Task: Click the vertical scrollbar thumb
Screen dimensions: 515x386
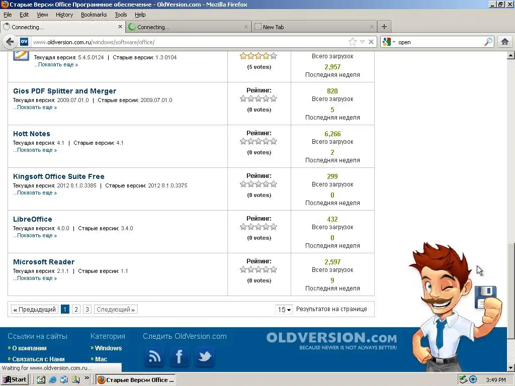Action: [510, 291]
